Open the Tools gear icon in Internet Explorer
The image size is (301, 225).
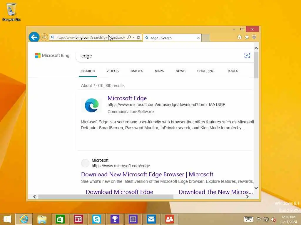(254, 37)
